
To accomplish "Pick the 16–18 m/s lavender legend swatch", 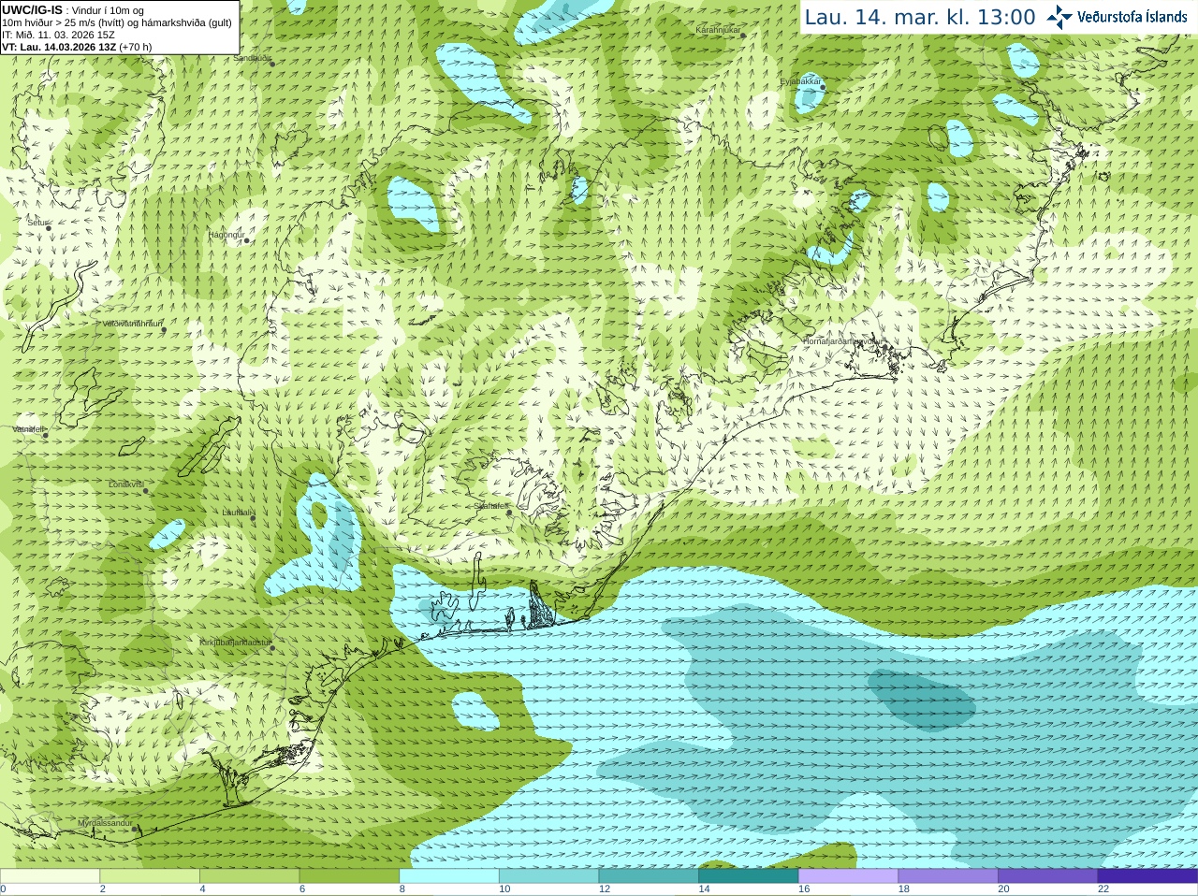I will coord(849,876).
